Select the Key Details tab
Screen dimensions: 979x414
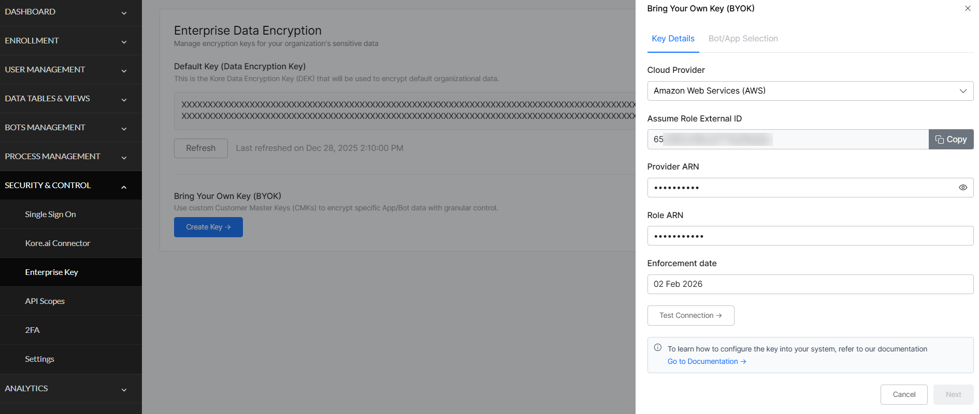(672, 39)
